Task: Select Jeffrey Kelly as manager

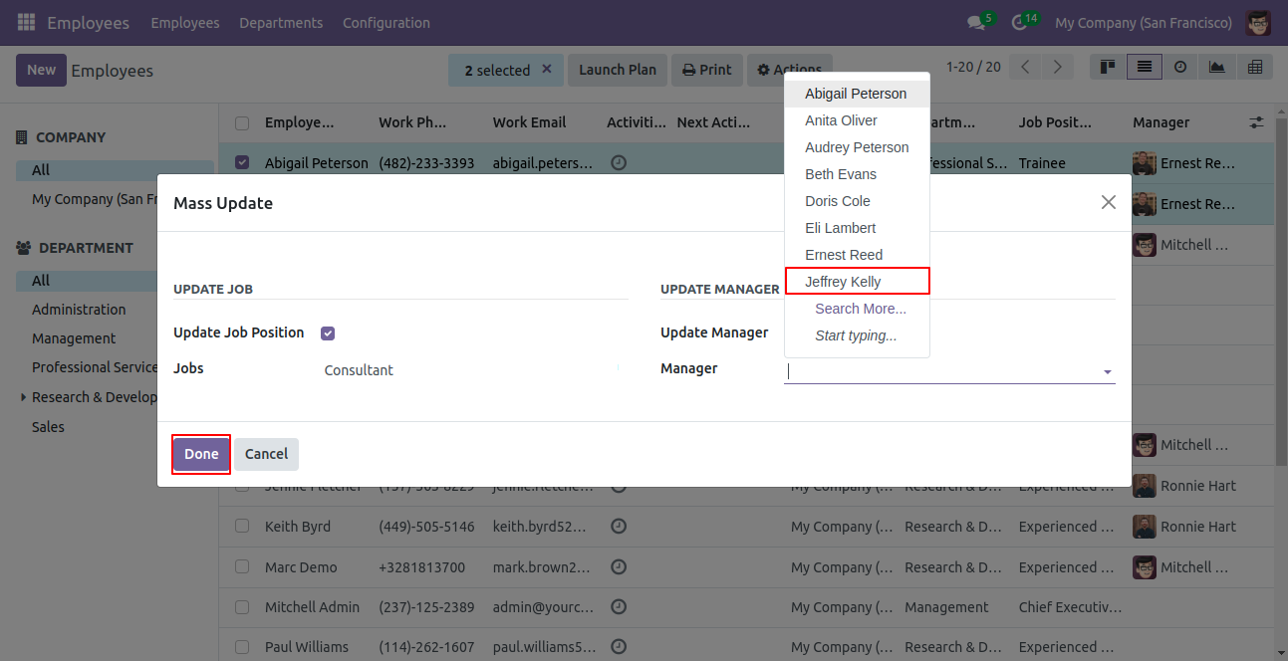Action: point(857,282)
